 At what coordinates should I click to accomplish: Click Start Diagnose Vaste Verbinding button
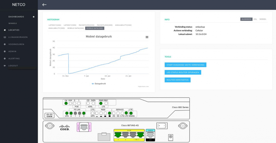[185, 65]
